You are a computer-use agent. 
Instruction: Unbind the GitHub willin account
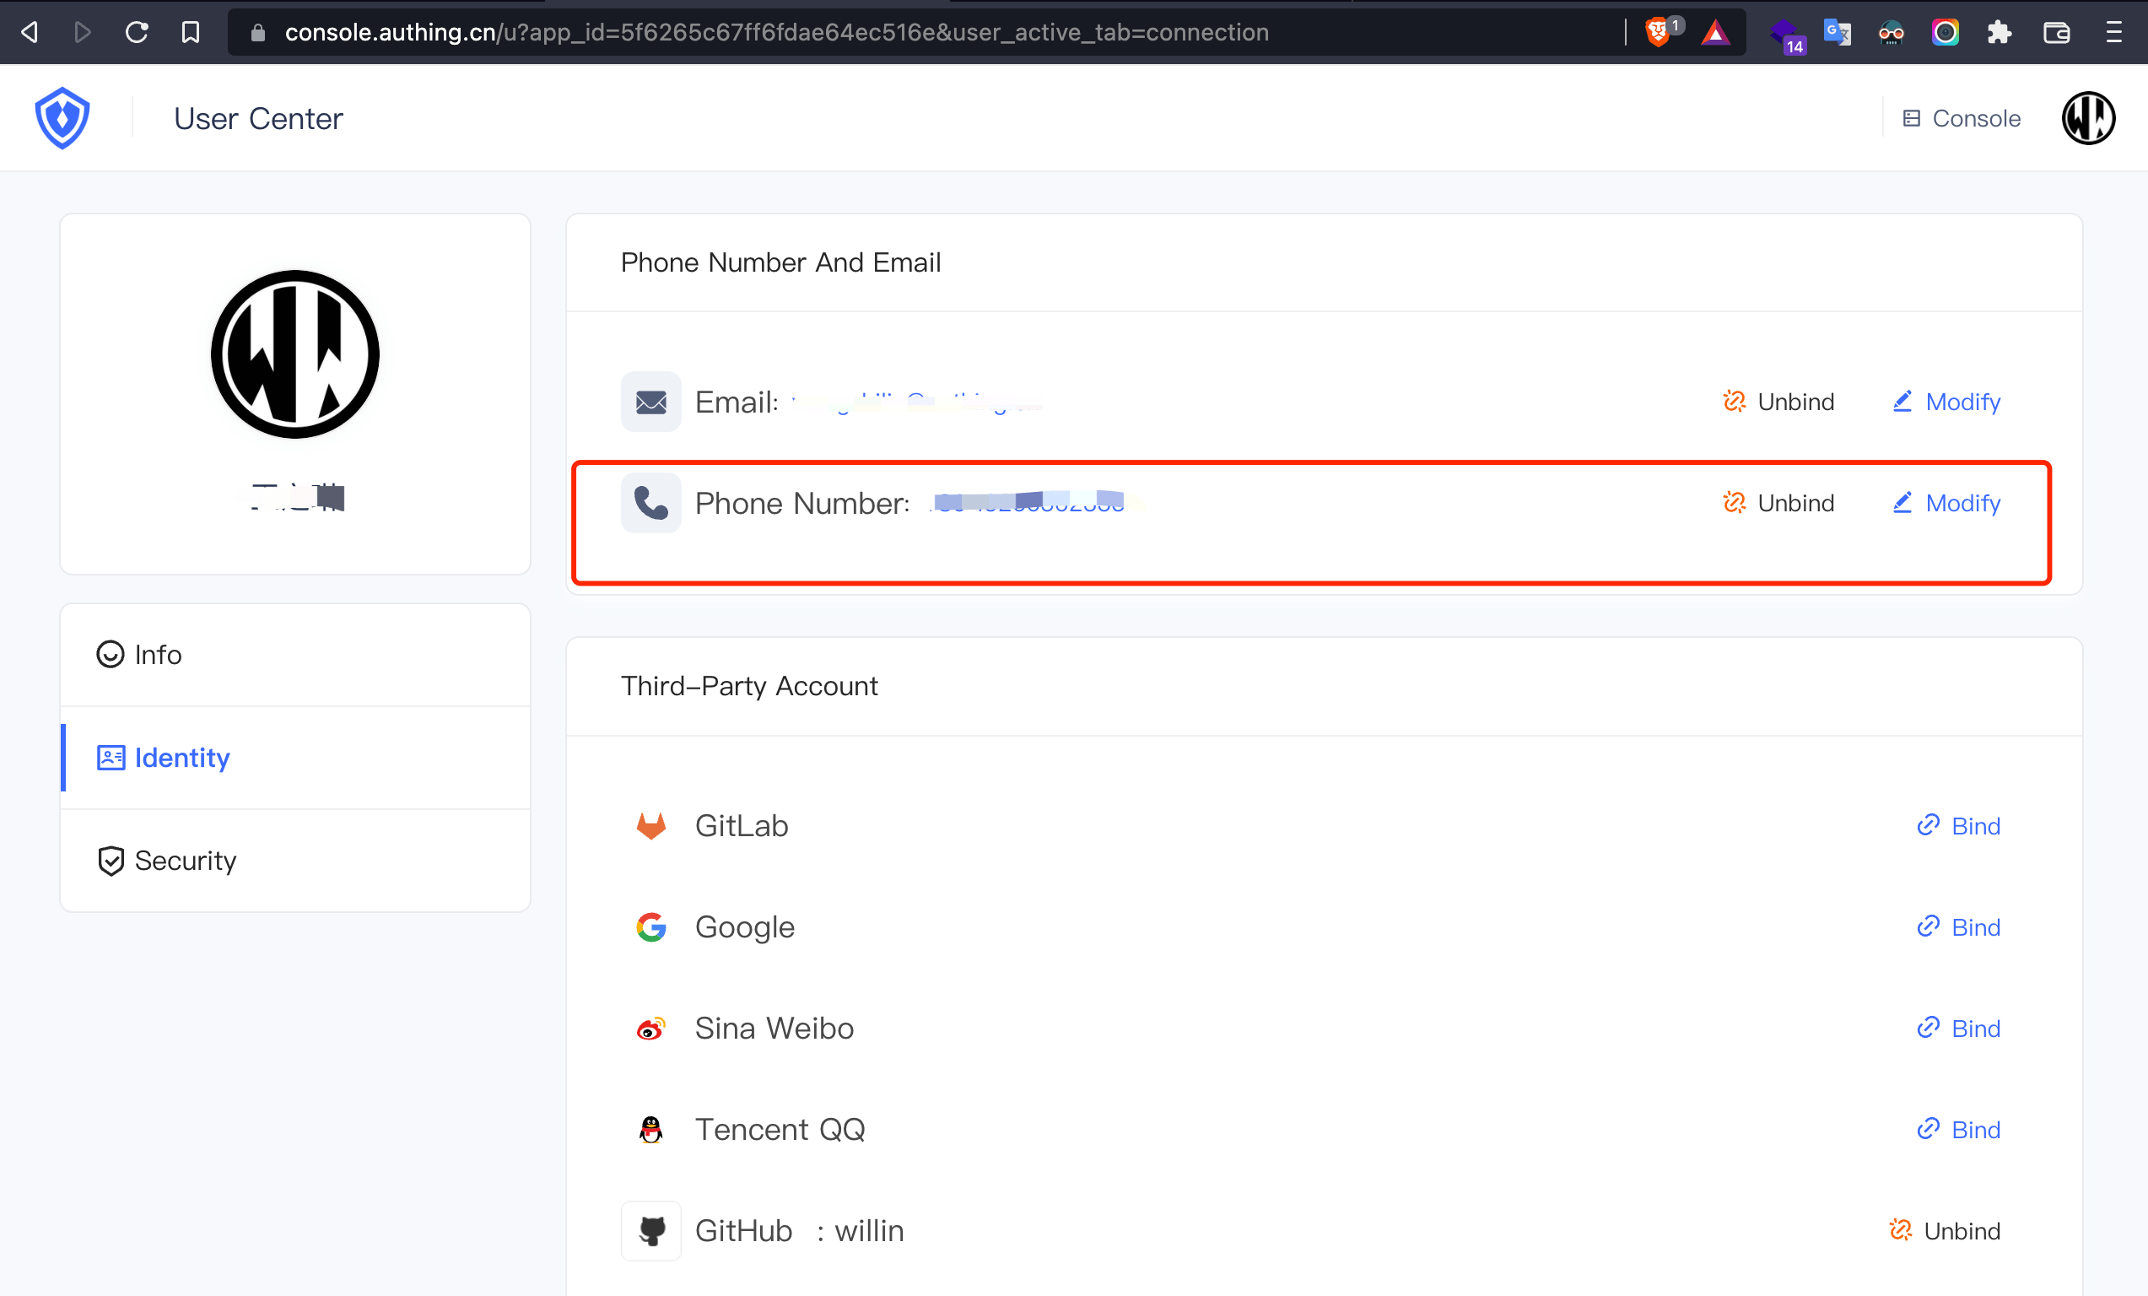pyautogui.click(x=1945, y=1229)
